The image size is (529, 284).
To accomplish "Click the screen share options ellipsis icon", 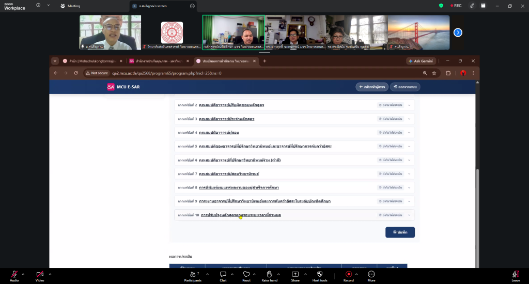I will 192,6.
